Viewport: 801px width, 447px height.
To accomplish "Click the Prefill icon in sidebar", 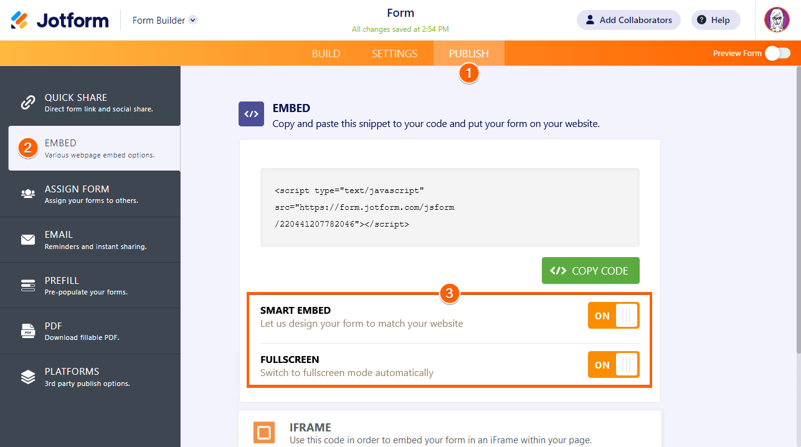I will [x=28, y=285].
